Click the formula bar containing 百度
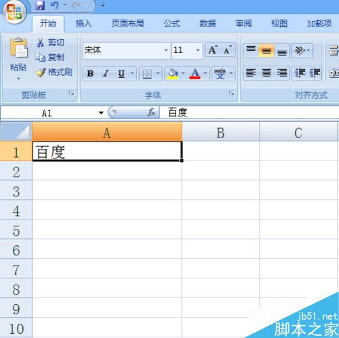The height and width of the screenshot is (338, 339). [249, 112]
